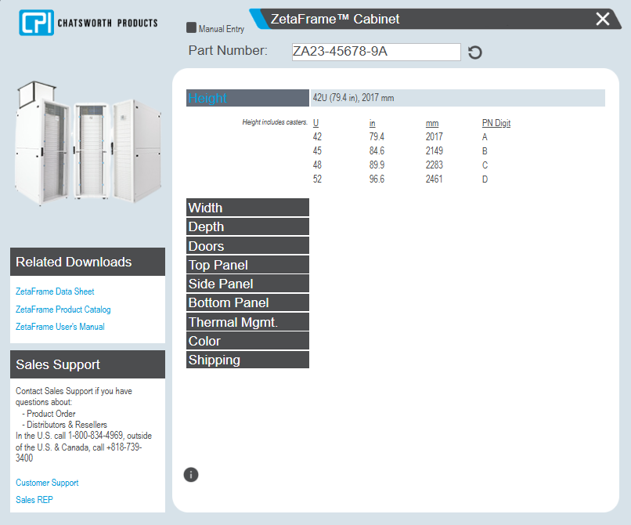Expand the Width section
The height and width of the screenshot is (525, 631).
(247, 207)
